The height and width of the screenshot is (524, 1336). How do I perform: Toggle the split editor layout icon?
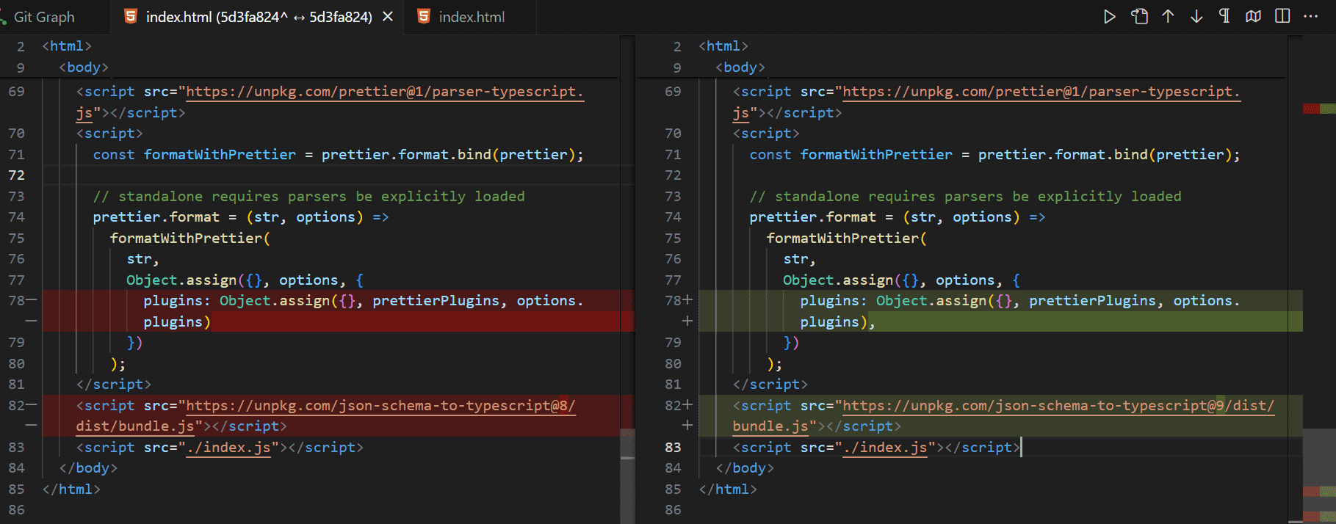click(x=1282, y=17)
